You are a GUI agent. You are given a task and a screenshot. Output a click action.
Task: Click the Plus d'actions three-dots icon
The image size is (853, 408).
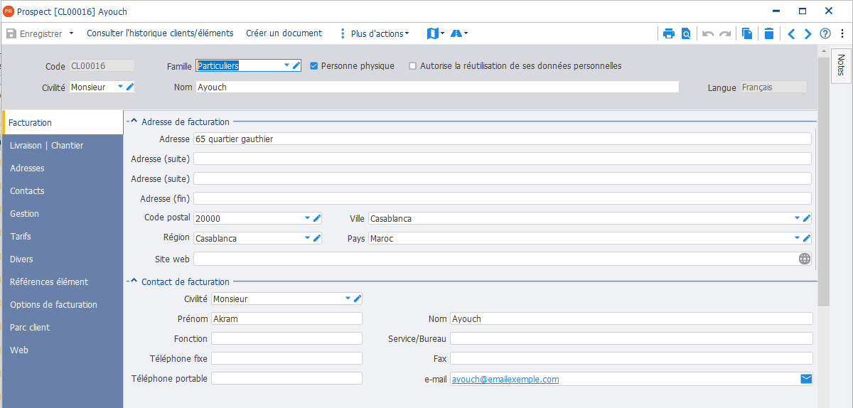(343, 33)
